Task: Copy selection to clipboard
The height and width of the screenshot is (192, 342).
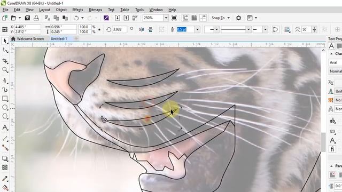Action: click(56, 18)
